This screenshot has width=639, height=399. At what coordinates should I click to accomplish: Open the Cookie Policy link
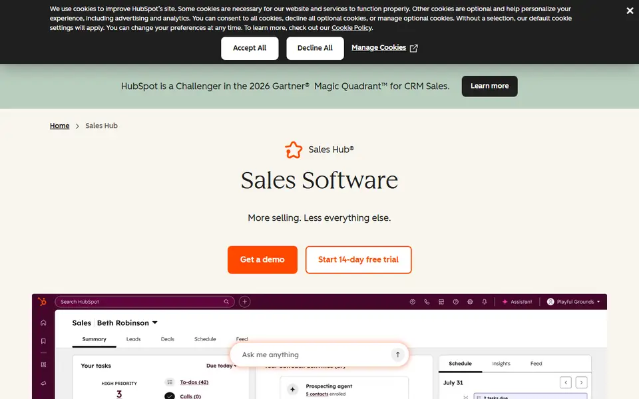(351, 28)
